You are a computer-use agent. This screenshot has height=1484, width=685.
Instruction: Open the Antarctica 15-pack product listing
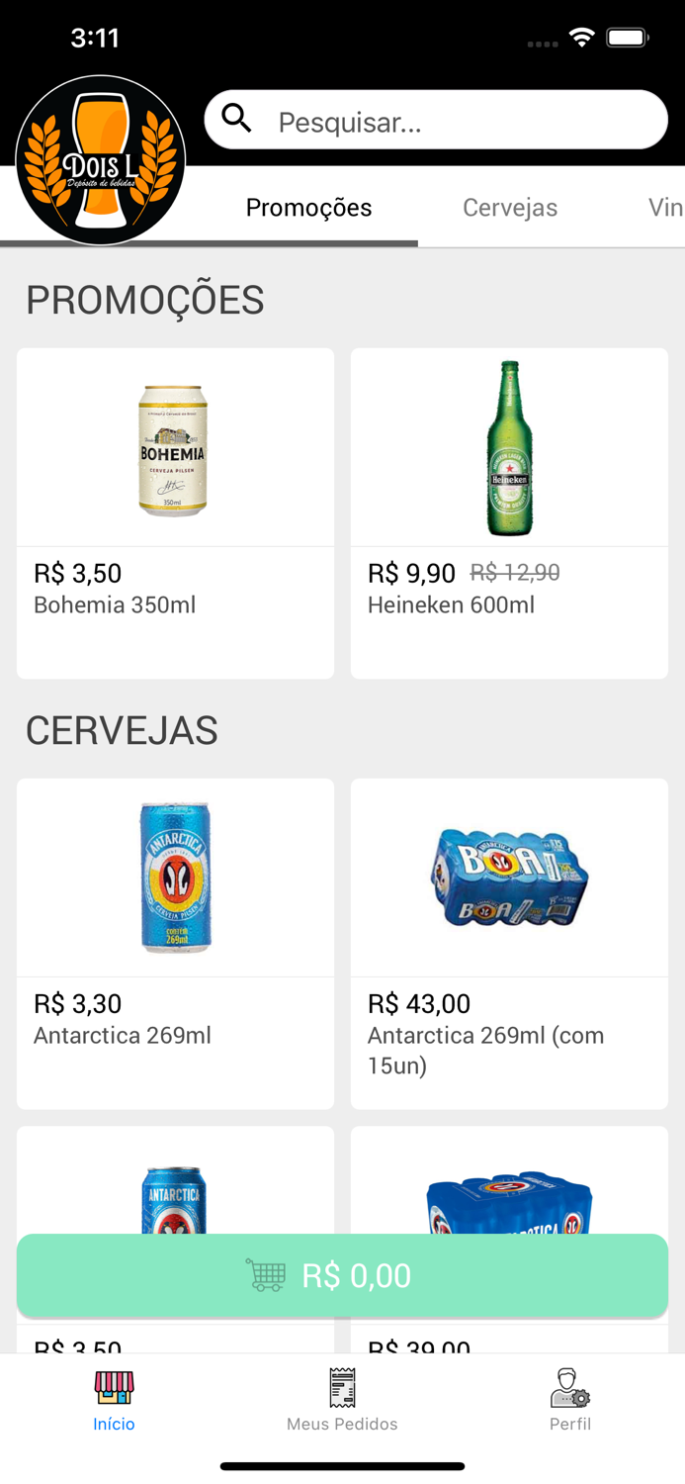509,940
